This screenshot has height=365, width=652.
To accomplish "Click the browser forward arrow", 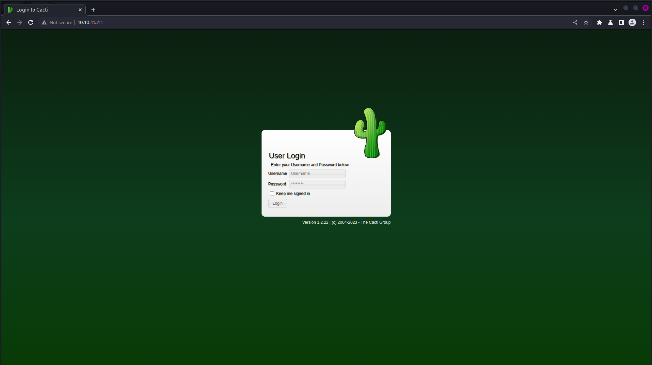I will (20, 22).
